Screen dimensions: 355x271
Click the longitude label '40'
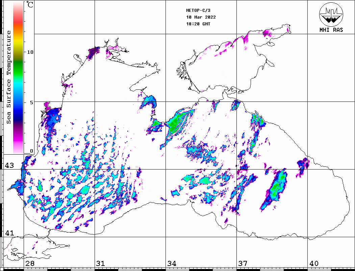(314, 264)
